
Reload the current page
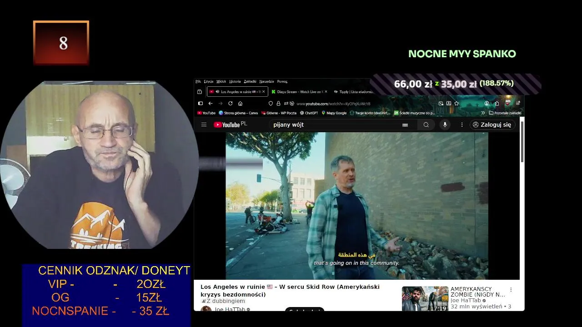231,104
